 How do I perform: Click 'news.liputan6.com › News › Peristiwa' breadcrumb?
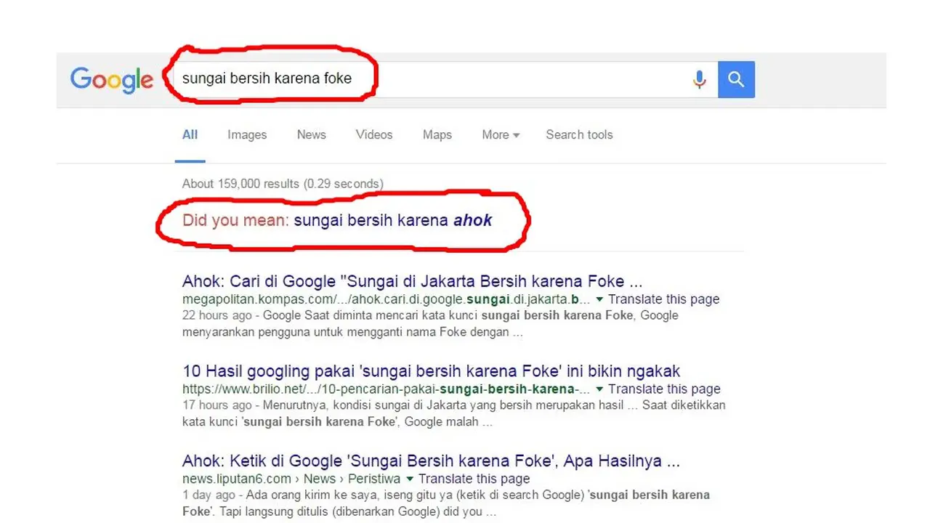click(x=291, y=479)
